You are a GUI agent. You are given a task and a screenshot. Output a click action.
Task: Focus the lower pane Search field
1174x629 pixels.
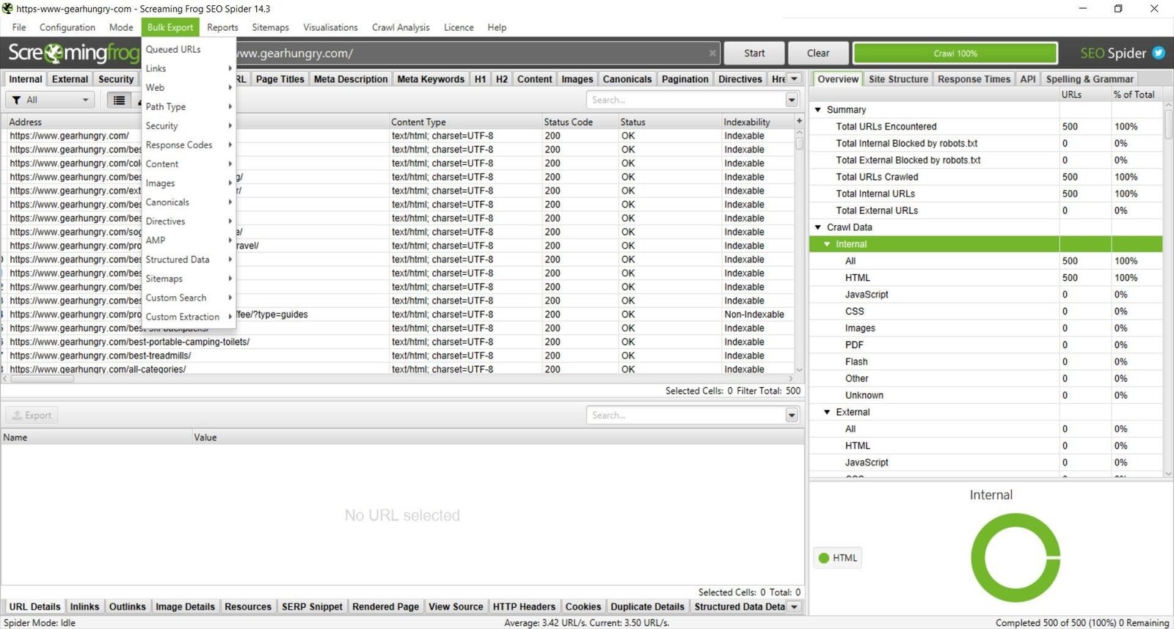(686, 415)
